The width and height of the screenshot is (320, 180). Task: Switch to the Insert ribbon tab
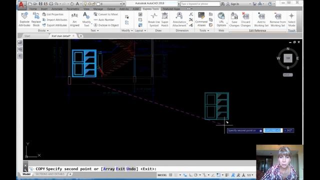(x=44, y=9)
